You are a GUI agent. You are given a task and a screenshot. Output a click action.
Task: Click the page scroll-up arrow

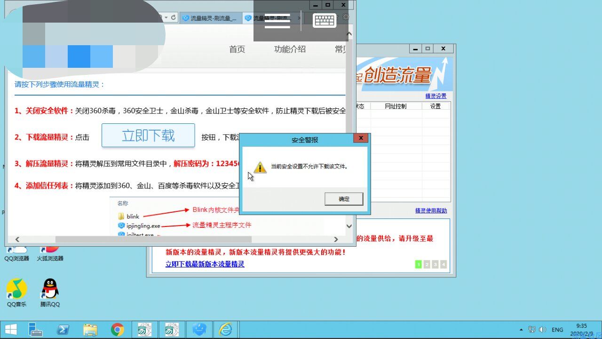point(349,34)
